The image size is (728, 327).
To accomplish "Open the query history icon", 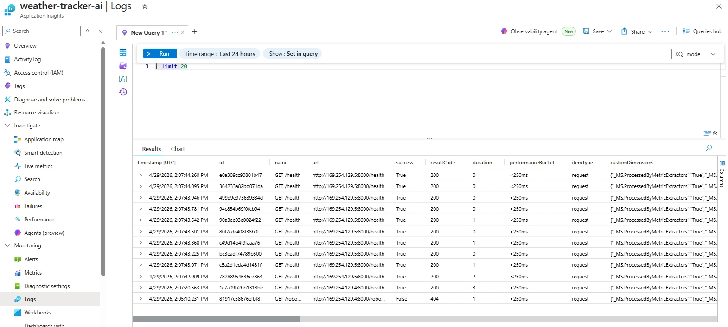I will (x=123, y=92).
